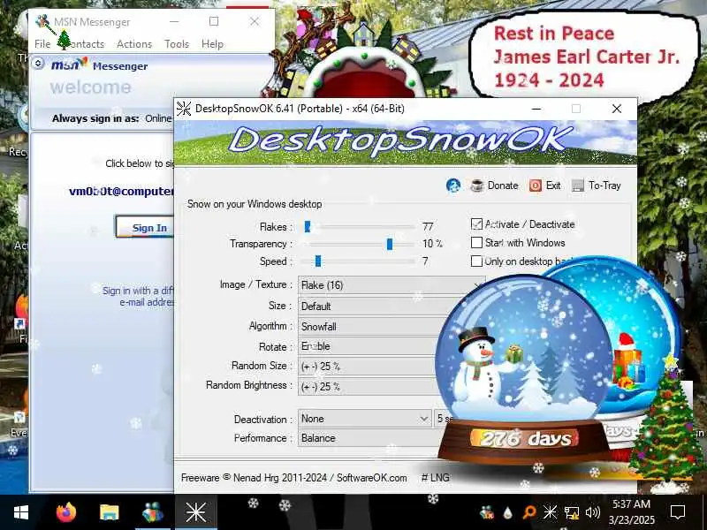Click the orange magnifier tray icon
The width and height of the screenshot is (707, 530).
528,512
